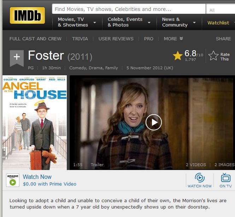Focus the Find Movies search field

click(129, 9)
